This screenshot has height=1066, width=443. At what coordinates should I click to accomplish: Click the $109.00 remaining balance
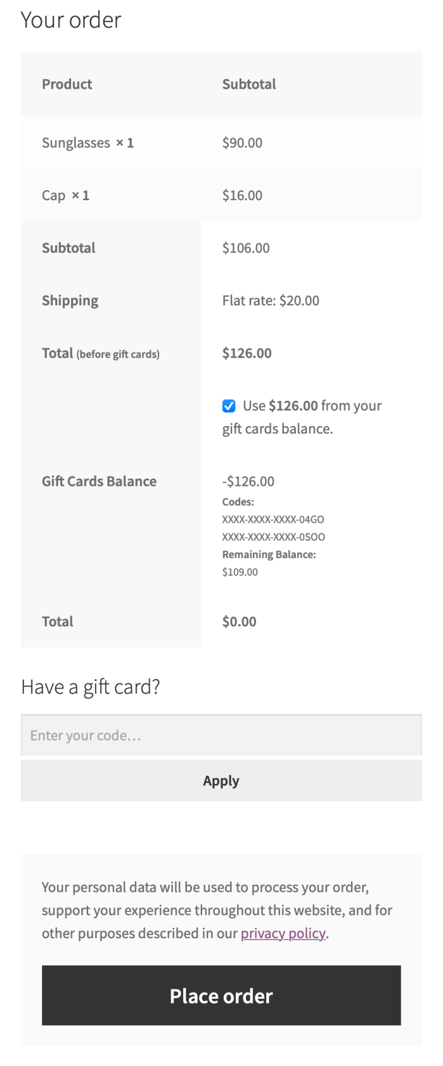(240, 572)
